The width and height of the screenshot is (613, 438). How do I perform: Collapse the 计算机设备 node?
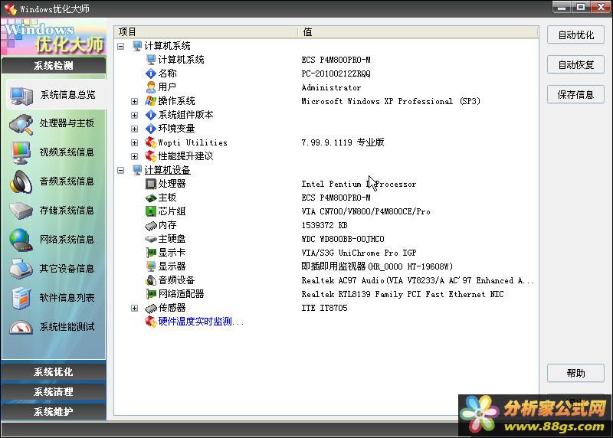[x=121, y=170]
